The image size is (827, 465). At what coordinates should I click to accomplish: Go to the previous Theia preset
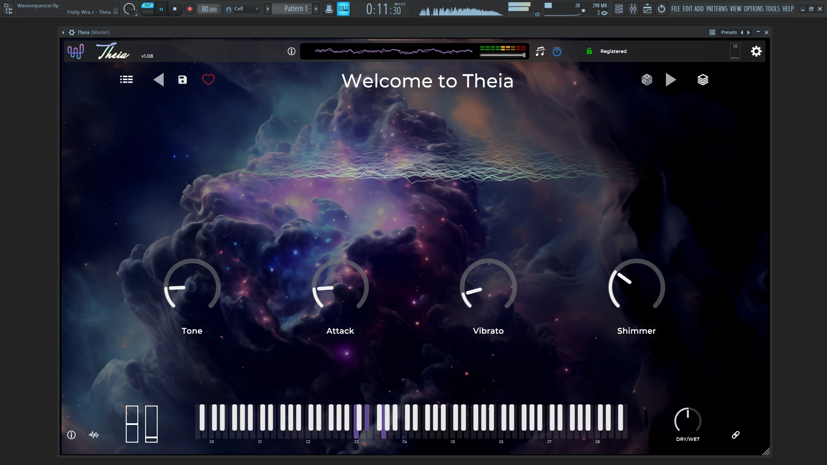point(159,80)
